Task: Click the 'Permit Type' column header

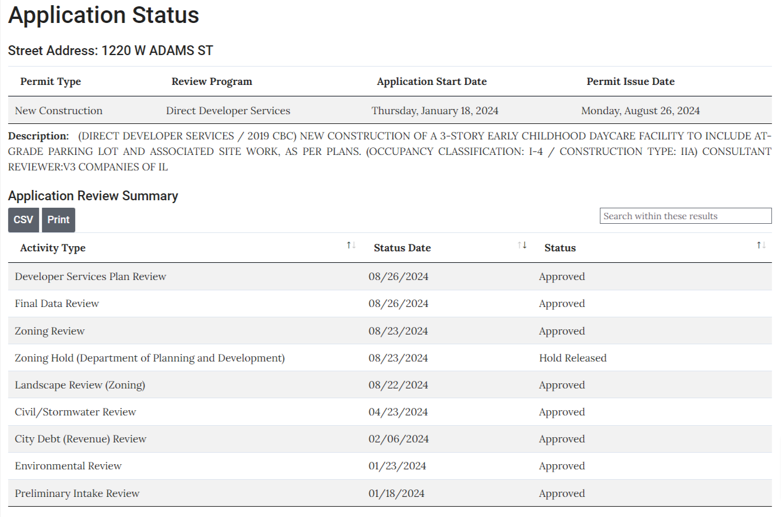Action: (50, 81)
